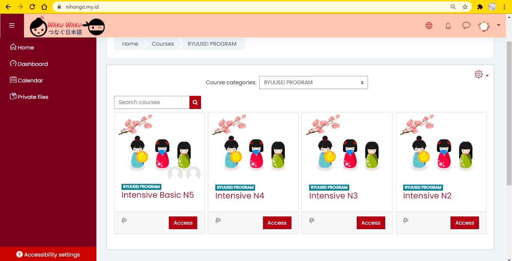512x261 pixels.
Task: Click the Chrome profile avatar
Action: pos(492,7)
